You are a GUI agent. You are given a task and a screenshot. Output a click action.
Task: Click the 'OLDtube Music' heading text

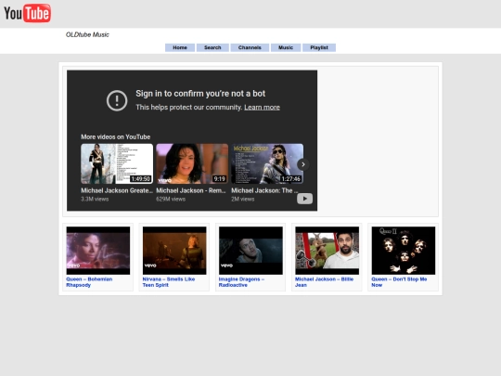pyautogui.click(x=87, y=34)
